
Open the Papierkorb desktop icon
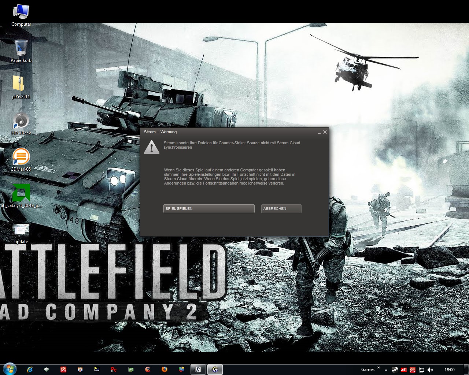(21, 48)
